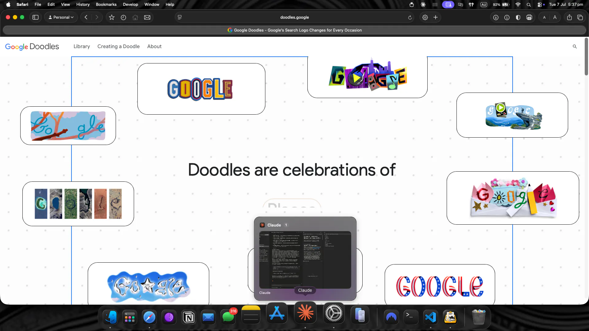
Task: Open the Bookmarks menu
Action: pos(106,4)
